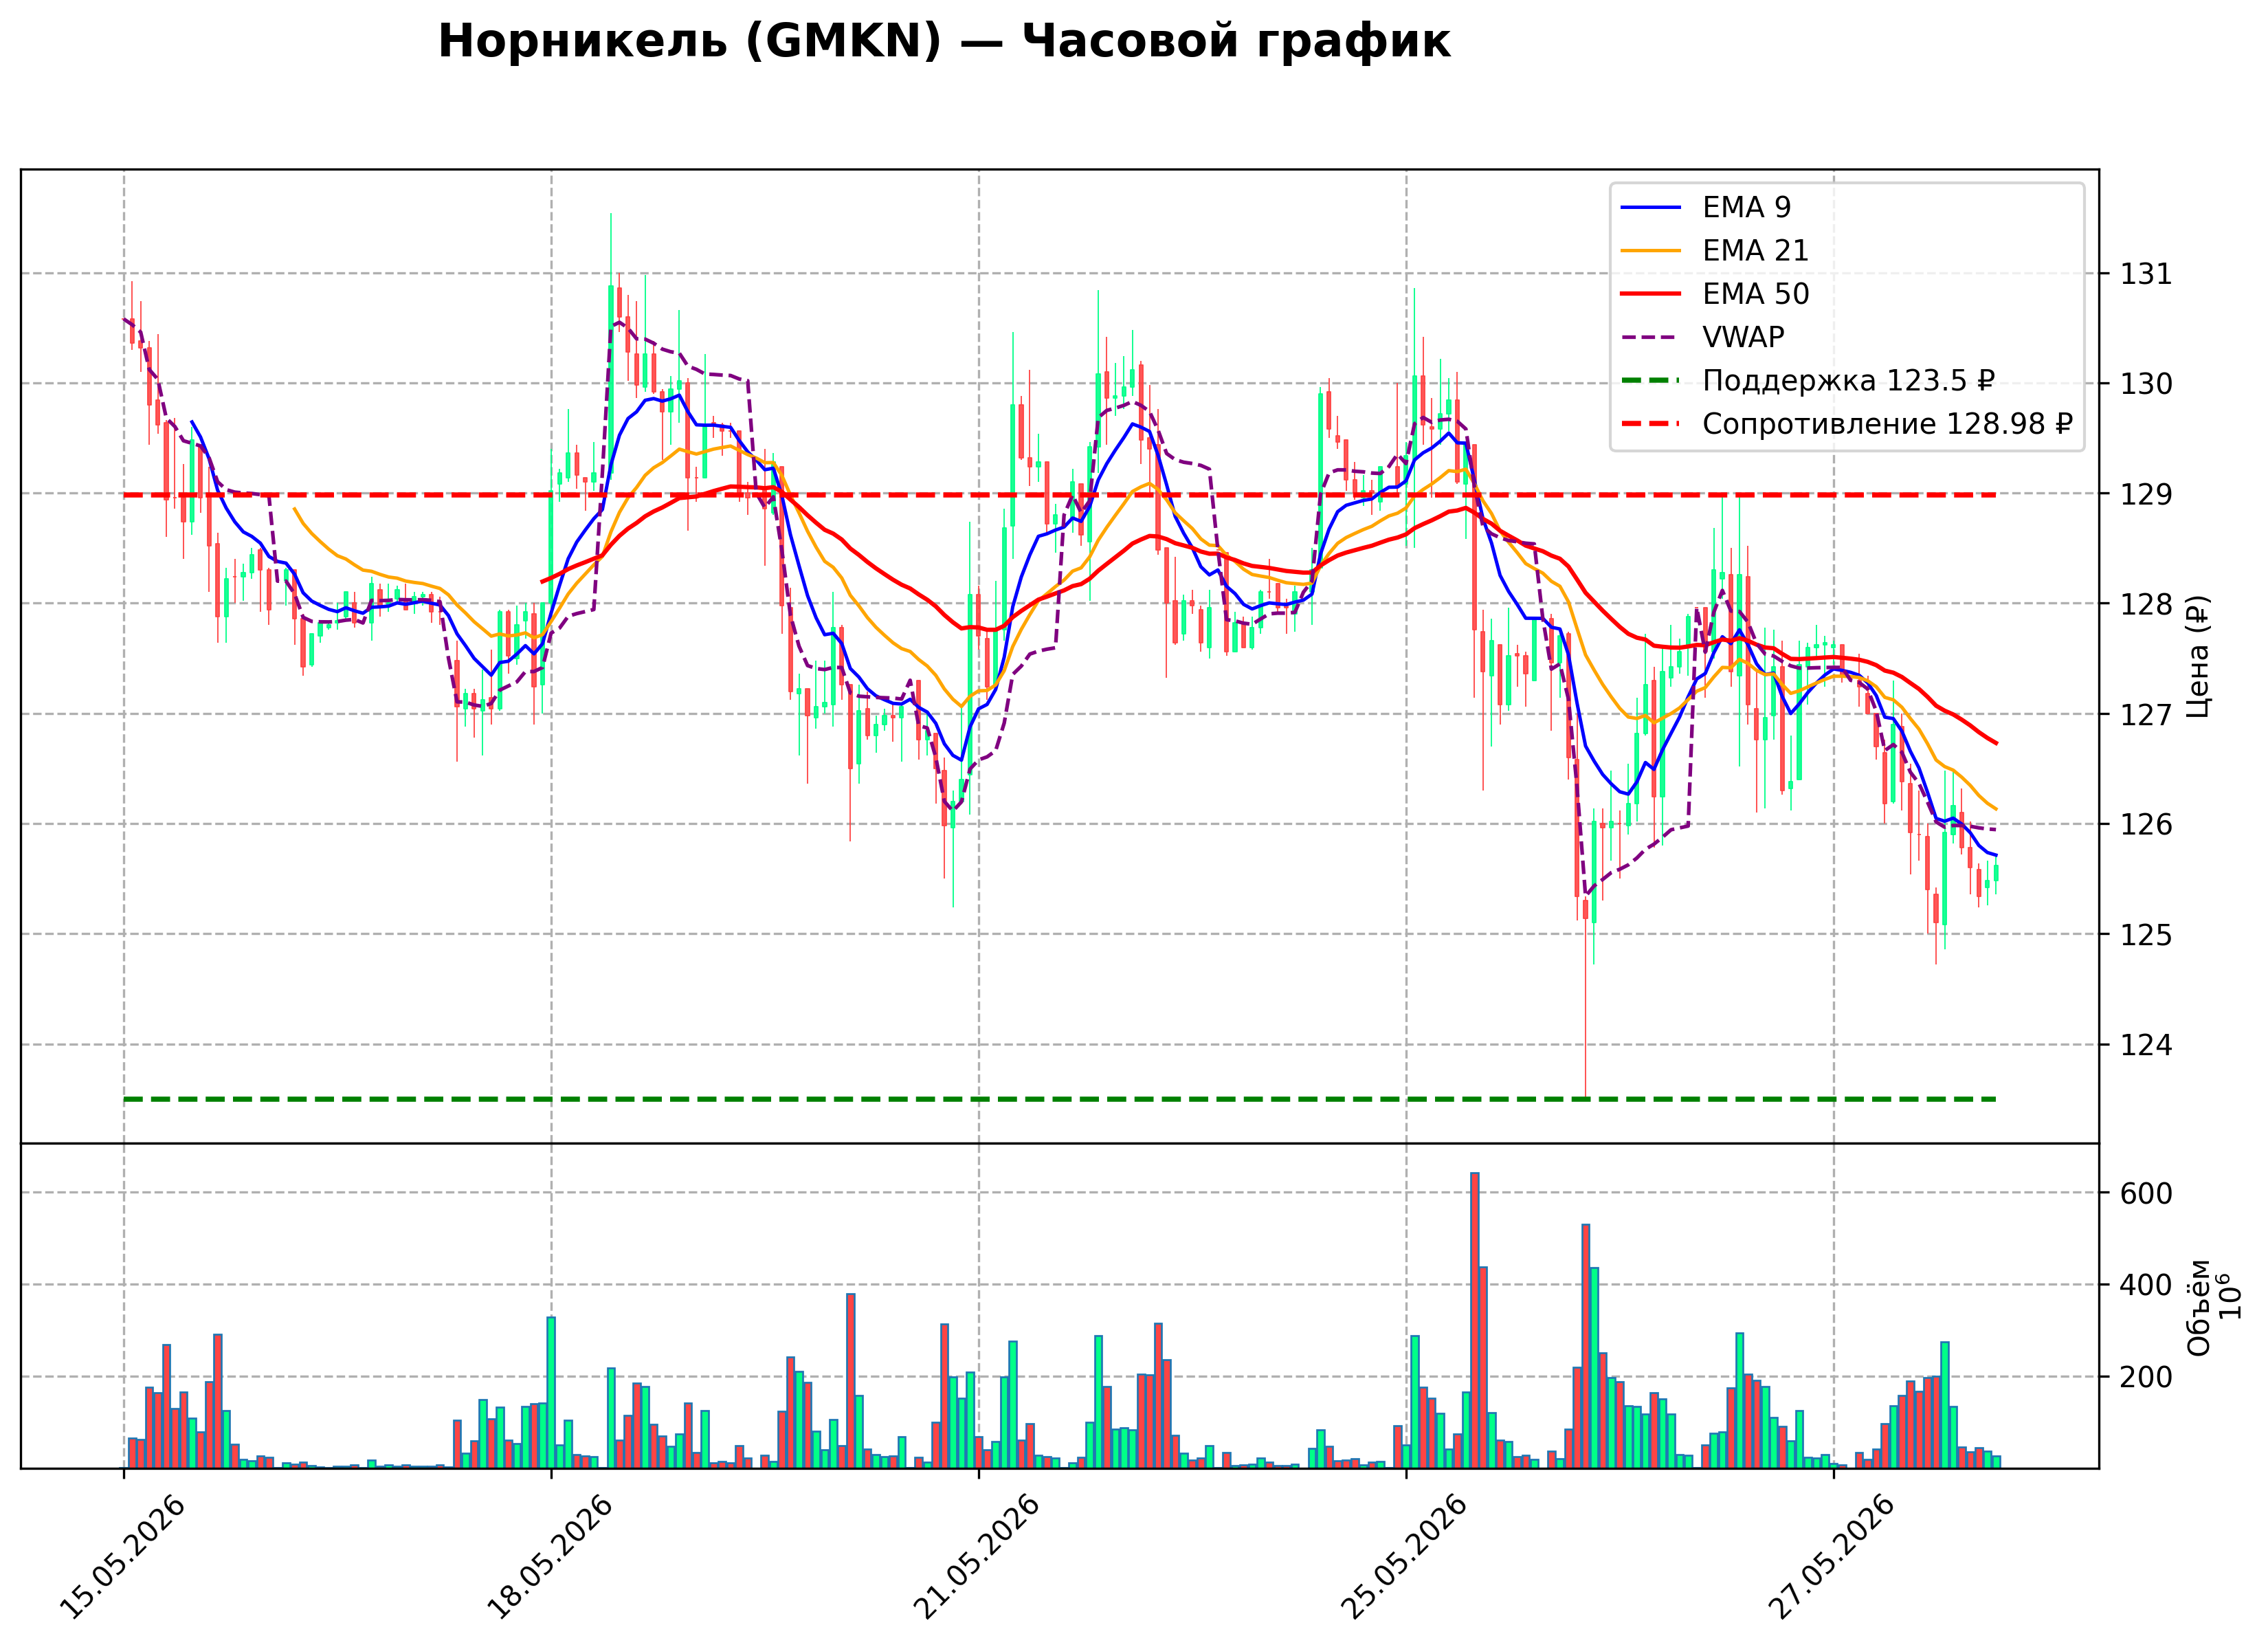Click the 15.05.2026 date label
The width and height of the screenshot is (2268, 1645).
(x=121, y=1556)
